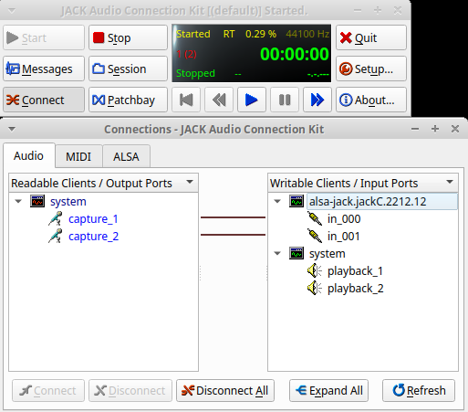Switch to the MIDI tab

[78, 157]
